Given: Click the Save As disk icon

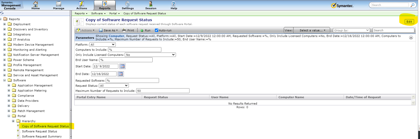Looking at the screenshot, I should point(101,30).
